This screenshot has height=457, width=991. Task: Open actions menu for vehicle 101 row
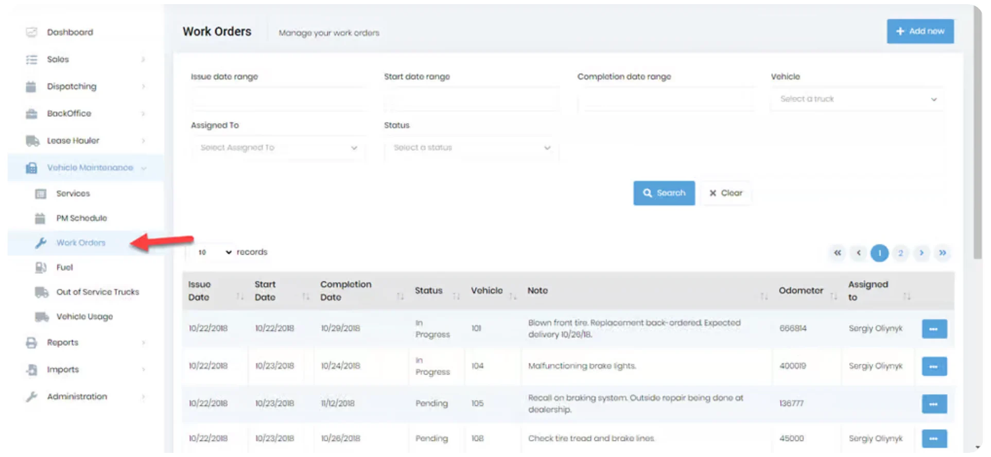point(933,329)
